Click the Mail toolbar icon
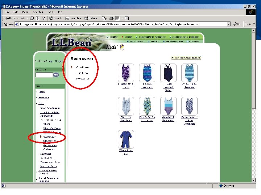This screenshot has height=195, width=261. point(104,18)
